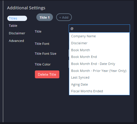Click the Title Font label
This screenshot has height=124, width=137.
[42, 44]
